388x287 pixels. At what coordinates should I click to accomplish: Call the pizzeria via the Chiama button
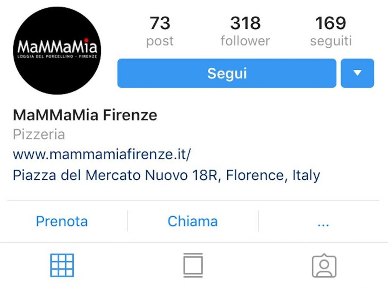click(193, 221)
